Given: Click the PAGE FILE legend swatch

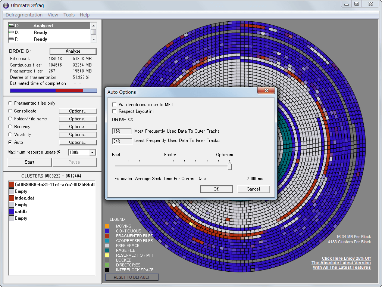Looking at the screenshot, I should point(107,250).
